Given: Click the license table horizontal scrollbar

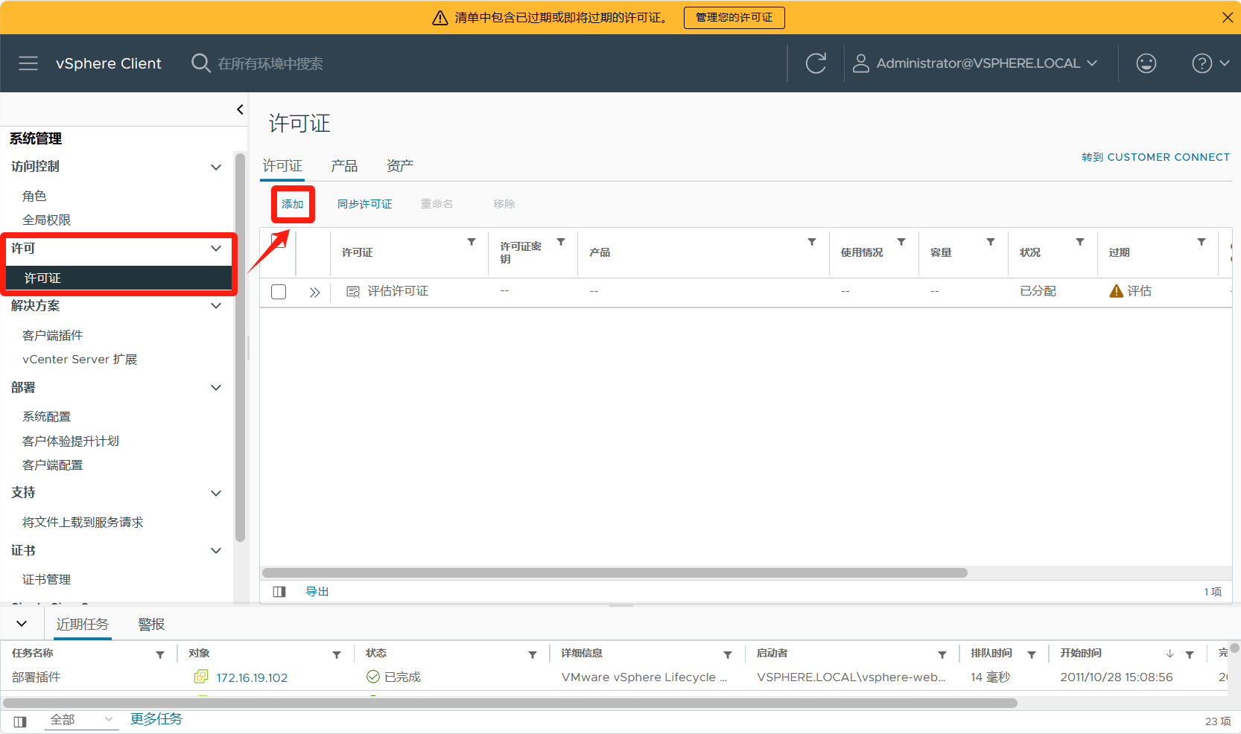Looking at the screenshot, I should (615, 573).
